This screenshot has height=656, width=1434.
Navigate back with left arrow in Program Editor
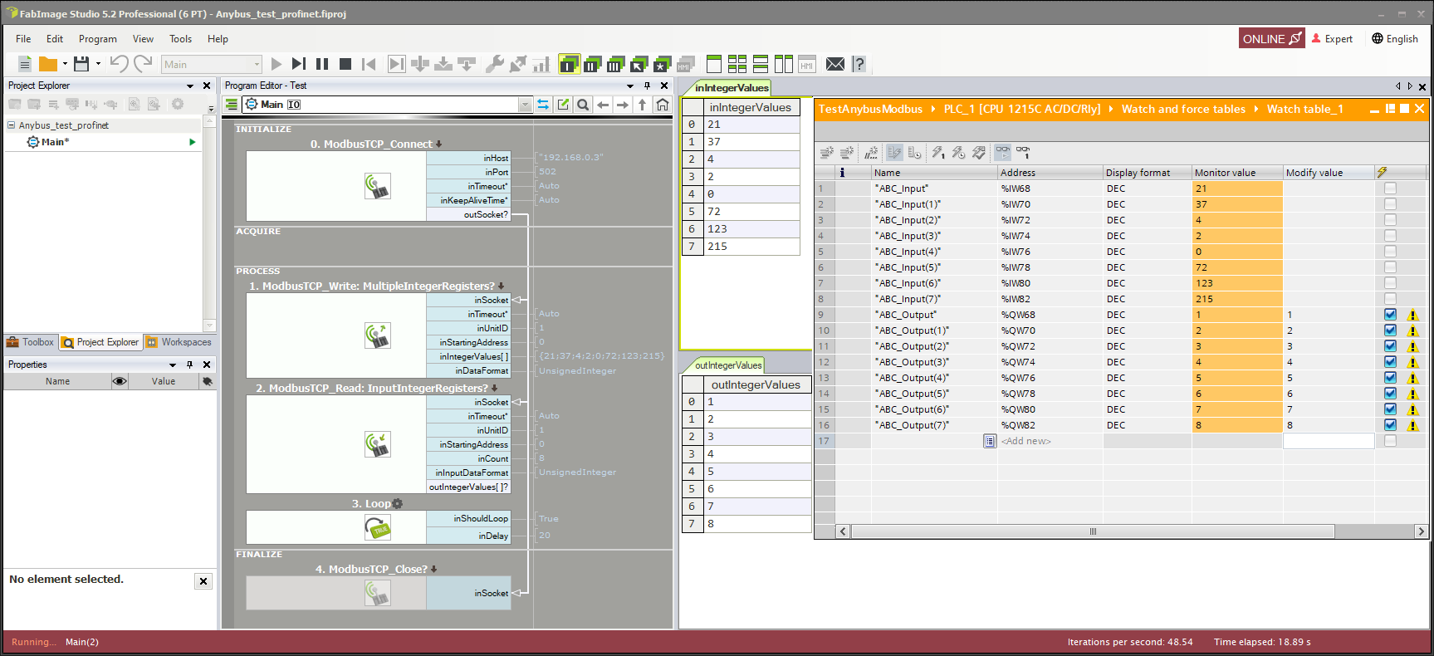[x=604, y=105]
